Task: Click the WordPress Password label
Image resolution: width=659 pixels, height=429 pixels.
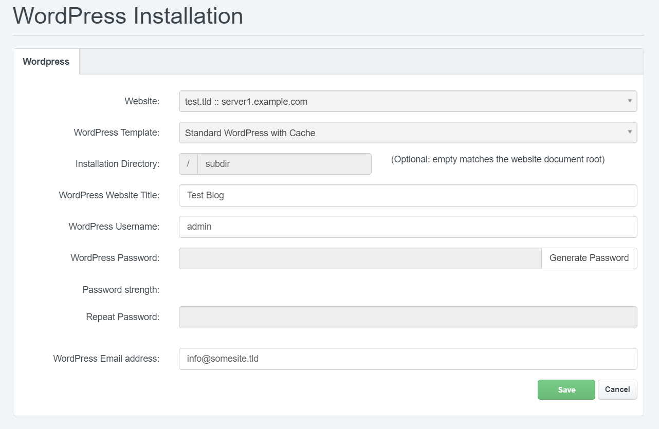Action: 115,258
